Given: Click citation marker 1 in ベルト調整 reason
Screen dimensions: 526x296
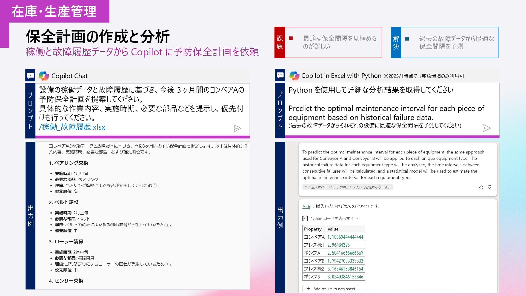Looking at the screenshot, I should tap(167, 225).
